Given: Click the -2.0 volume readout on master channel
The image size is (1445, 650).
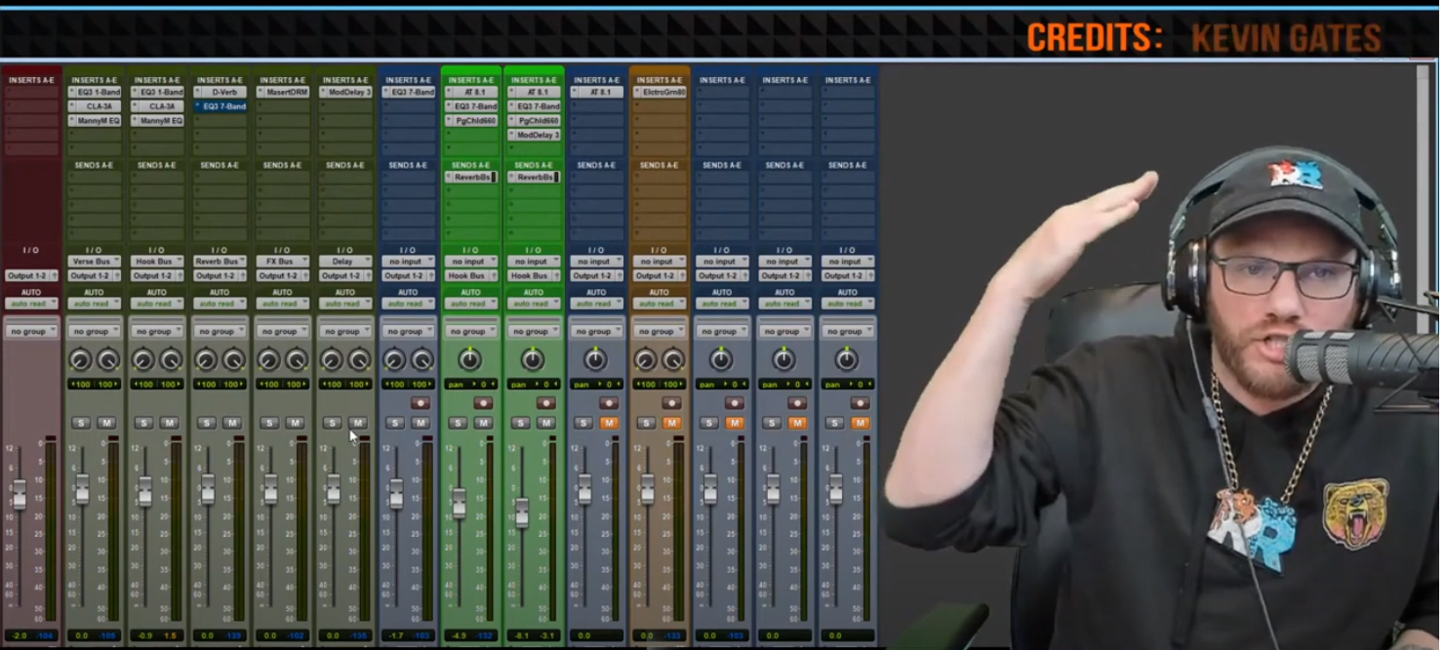Looking at the screenshot, I should coord(19,635).
